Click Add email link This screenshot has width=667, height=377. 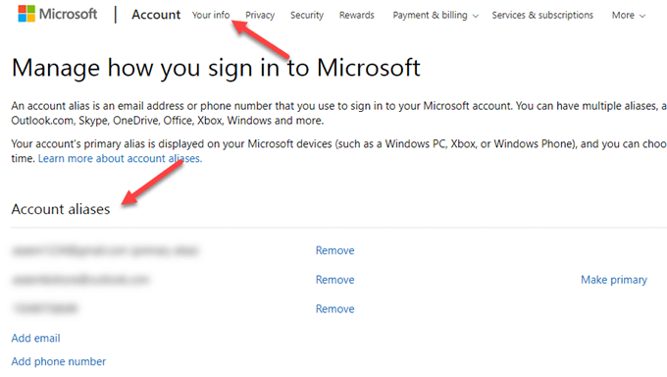(35, 339)
